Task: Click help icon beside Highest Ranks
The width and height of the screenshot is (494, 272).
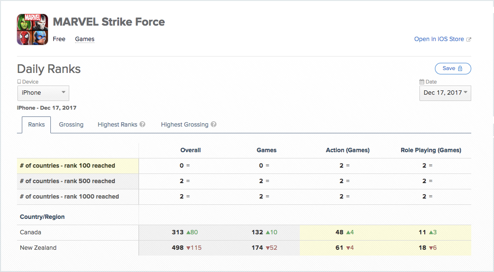Action: tap(142, 125)
